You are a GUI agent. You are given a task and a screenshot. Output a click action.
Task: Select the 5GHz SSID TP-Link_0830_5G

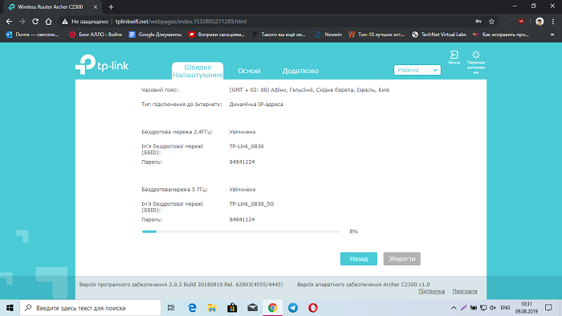[251, 203]
